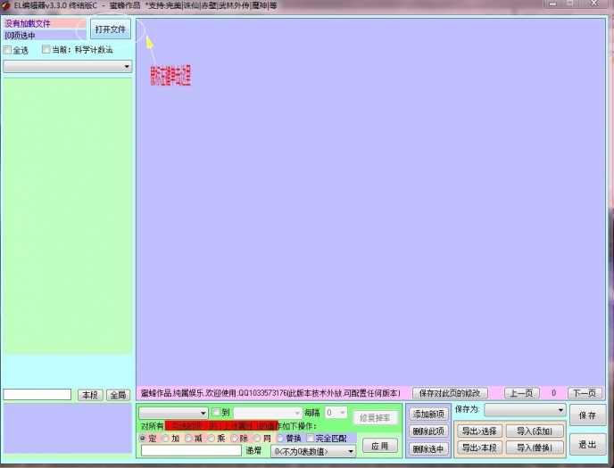Image resolution: width=614 pixels, height=468 pixels.
Task: Select the 替换 (replace) radio option
Action: coord(280,439)
